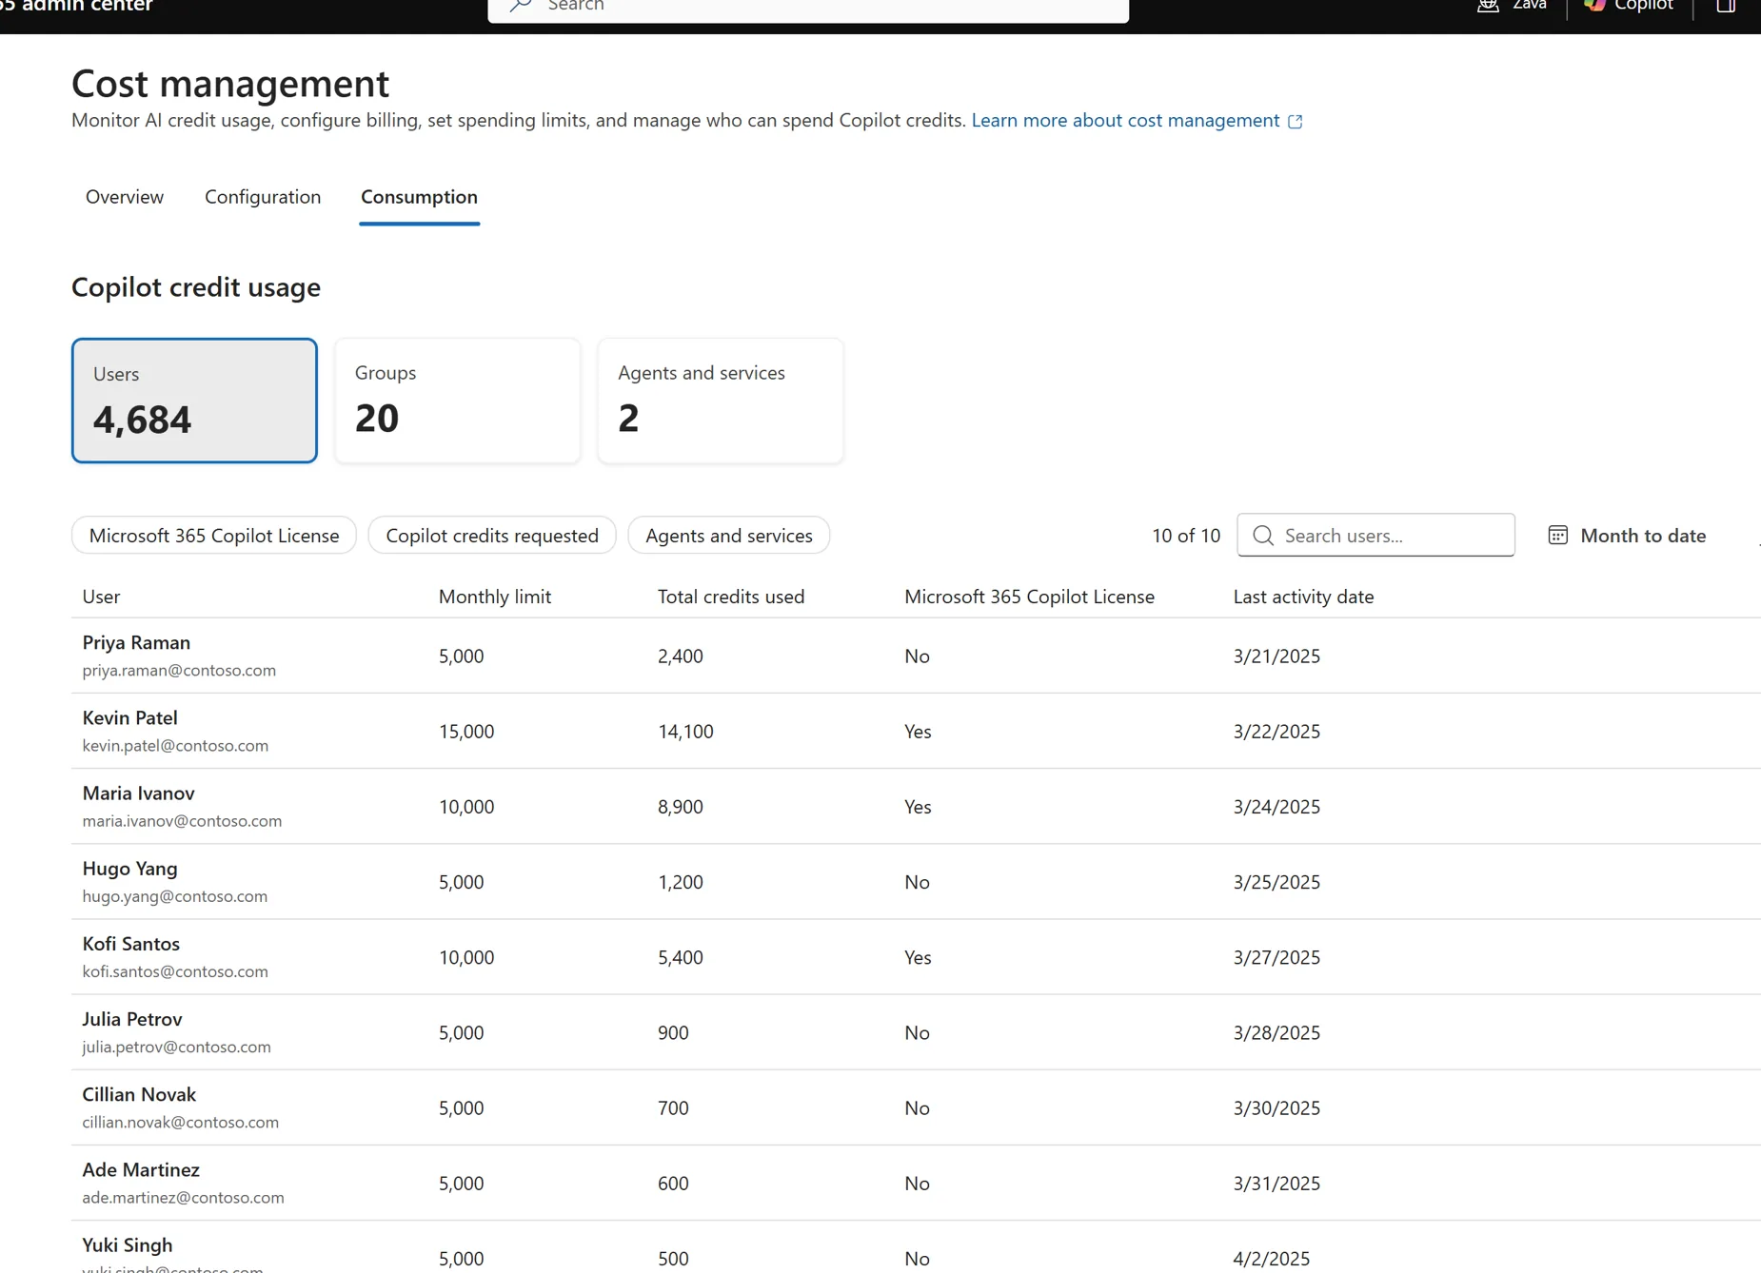Switch to the Overview tab
1761x1273 pixels.
[x=125, y=197]
